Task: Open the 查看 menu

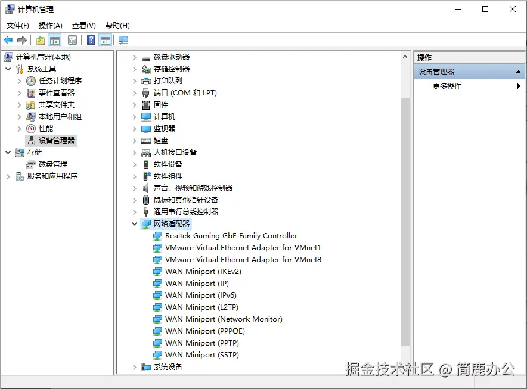Action: coord(83,26)
